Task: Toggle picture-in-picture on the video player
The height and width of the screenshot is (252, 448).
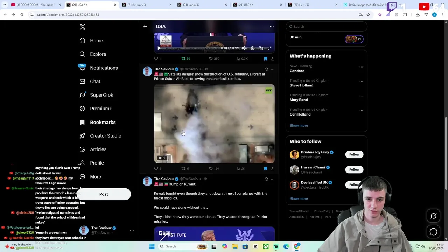Action: tap(261, 48)
